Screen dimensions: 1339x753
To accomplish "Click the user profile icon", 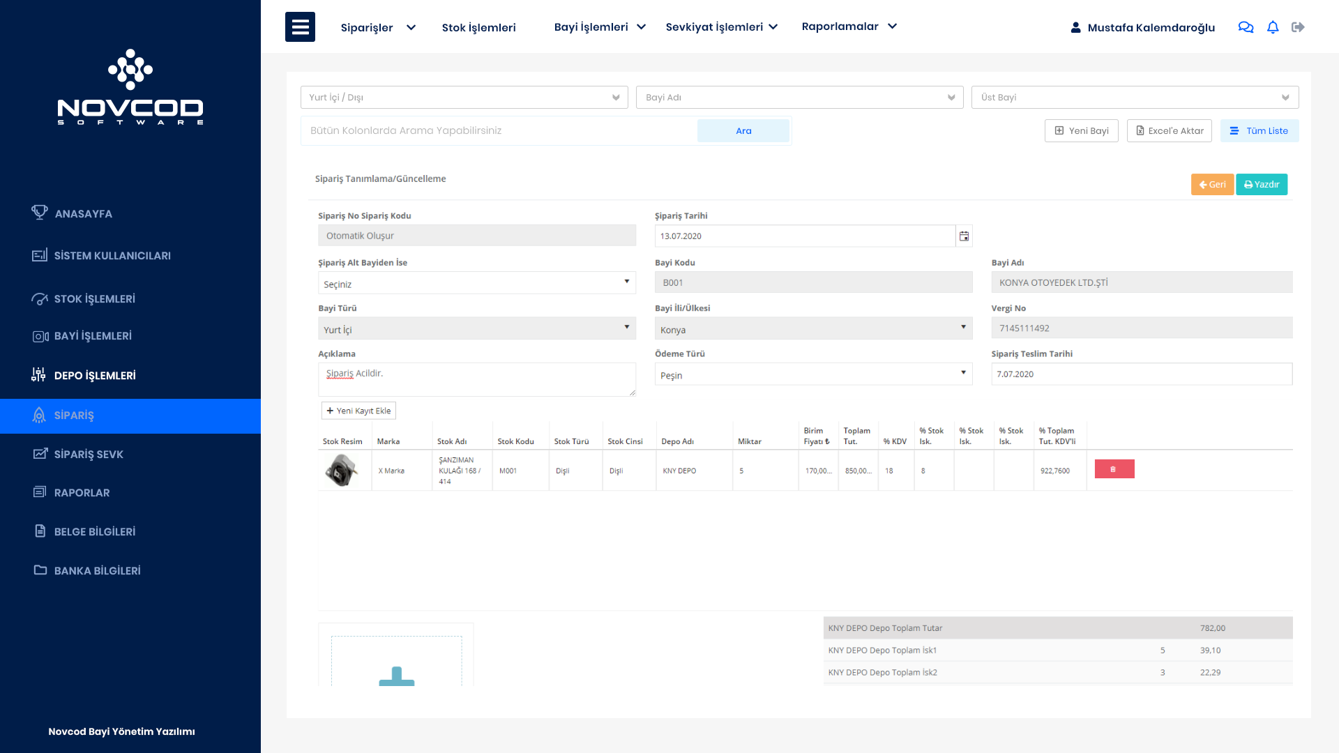I will [1075, 28].
